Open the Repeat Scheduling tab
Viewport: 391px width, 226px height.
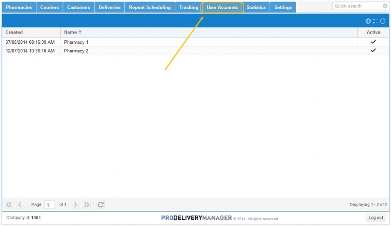click(150, 7)
